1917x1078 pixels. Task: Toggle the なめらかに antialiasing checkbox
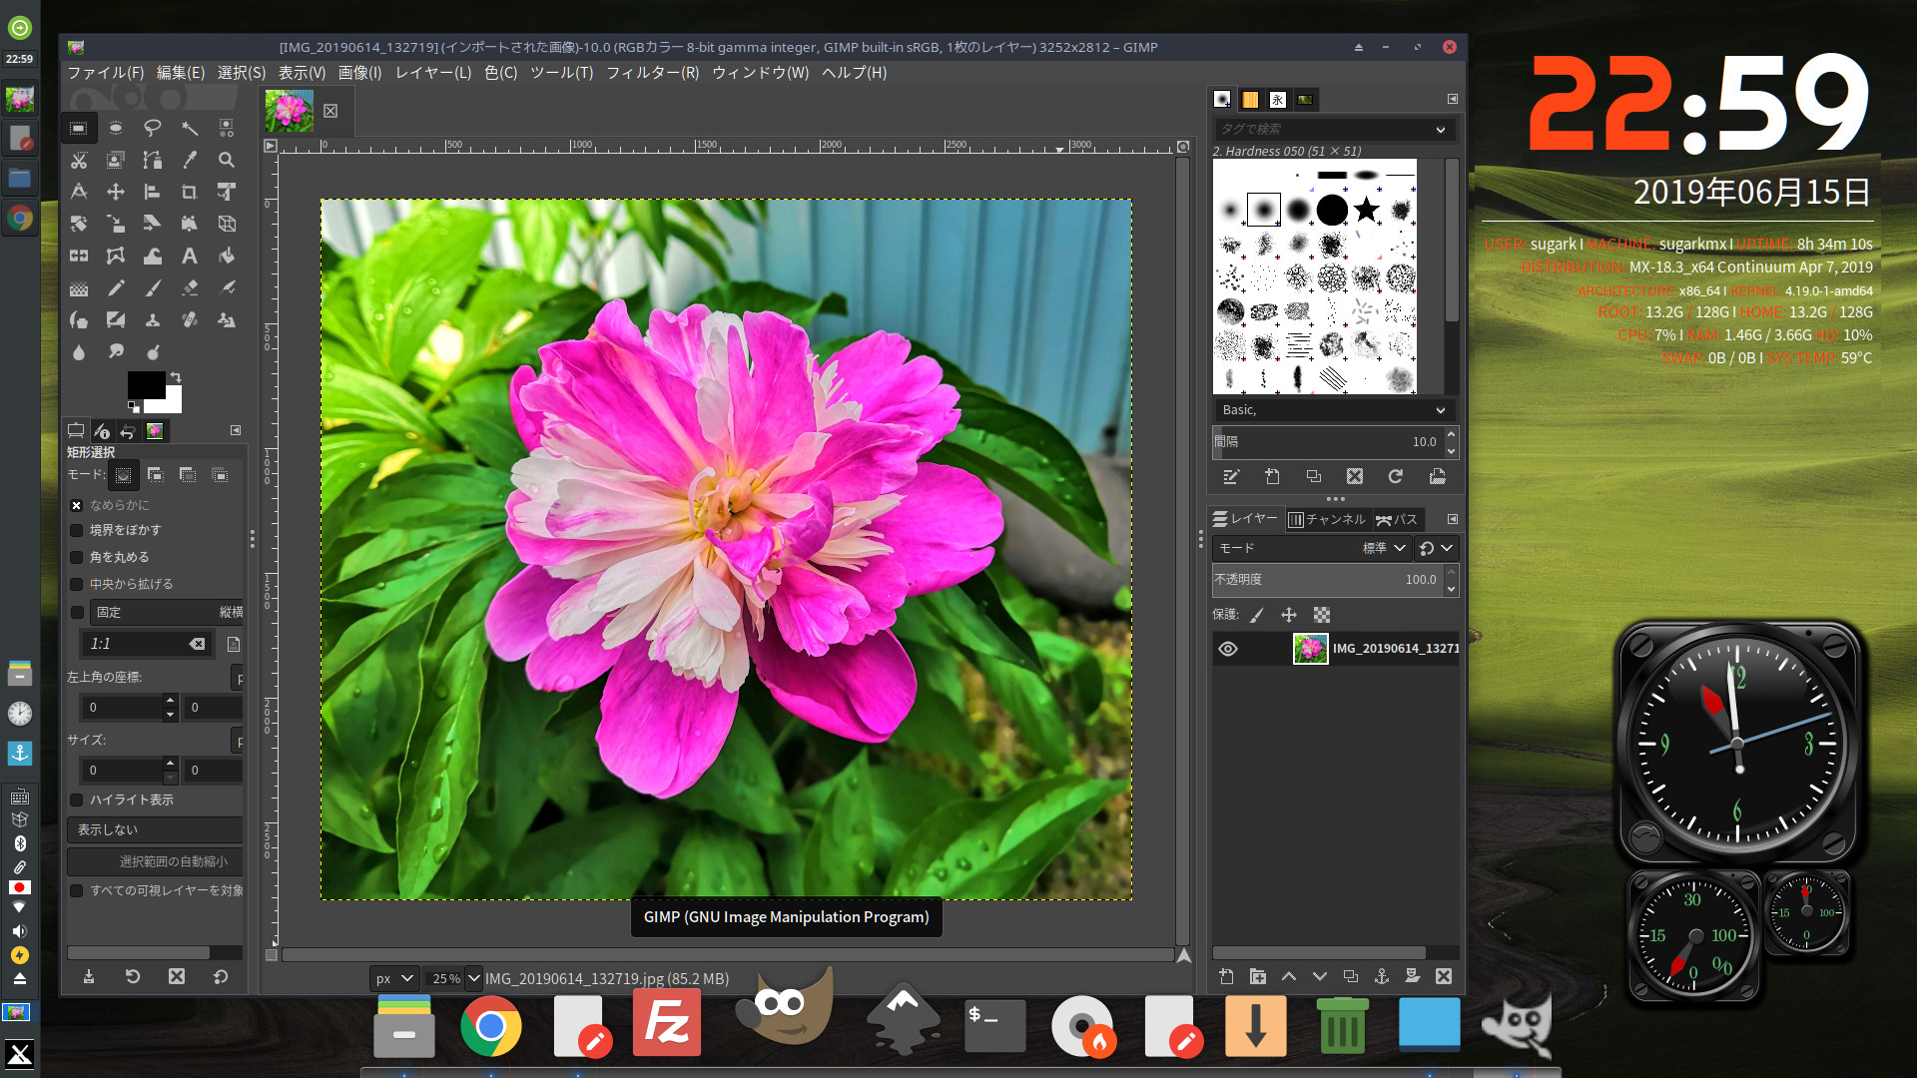(x=77, y=505)
